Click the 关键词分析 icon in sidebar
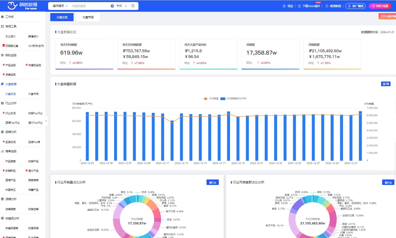396x238 pixels. click(x=3, y=218)
